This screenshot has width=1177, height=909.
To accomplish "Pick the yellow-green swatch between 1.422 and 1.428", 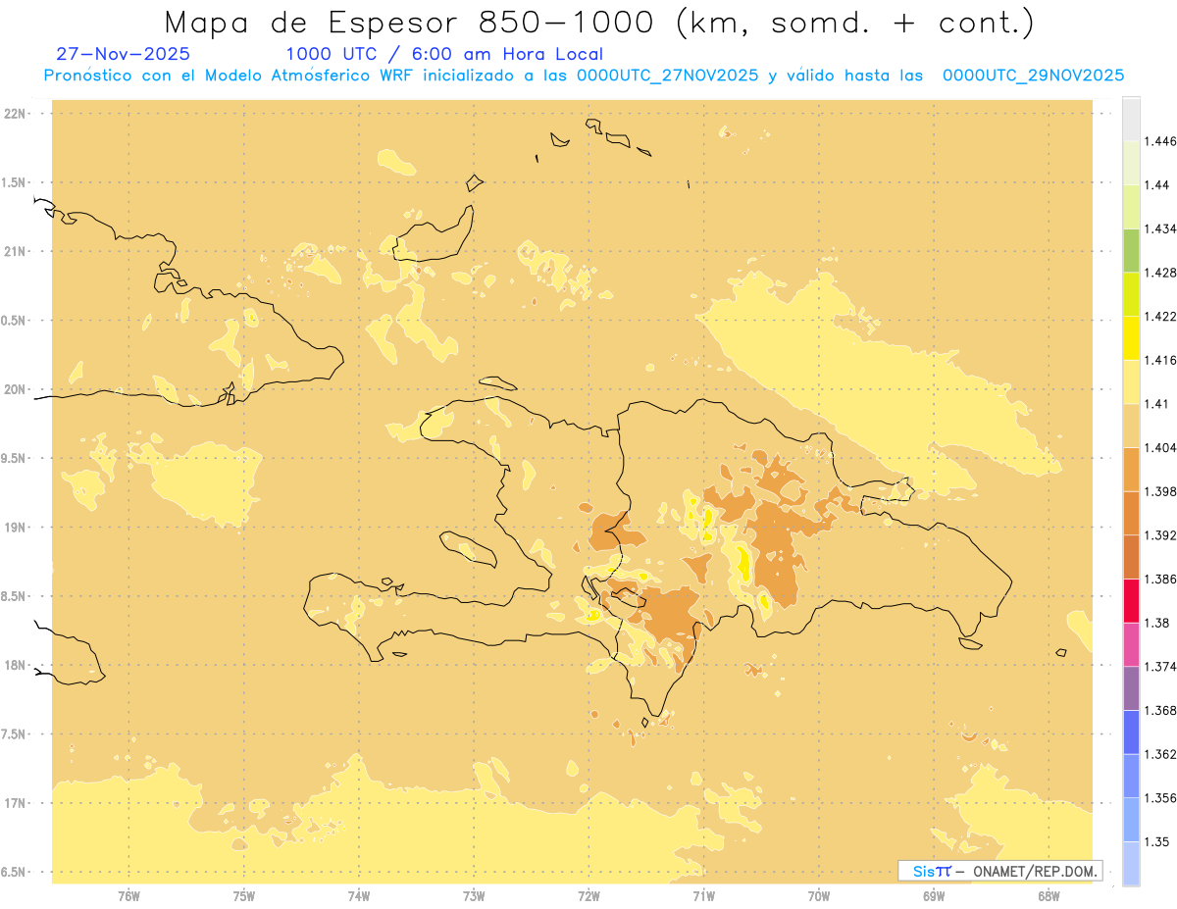I will (1131, 294).
